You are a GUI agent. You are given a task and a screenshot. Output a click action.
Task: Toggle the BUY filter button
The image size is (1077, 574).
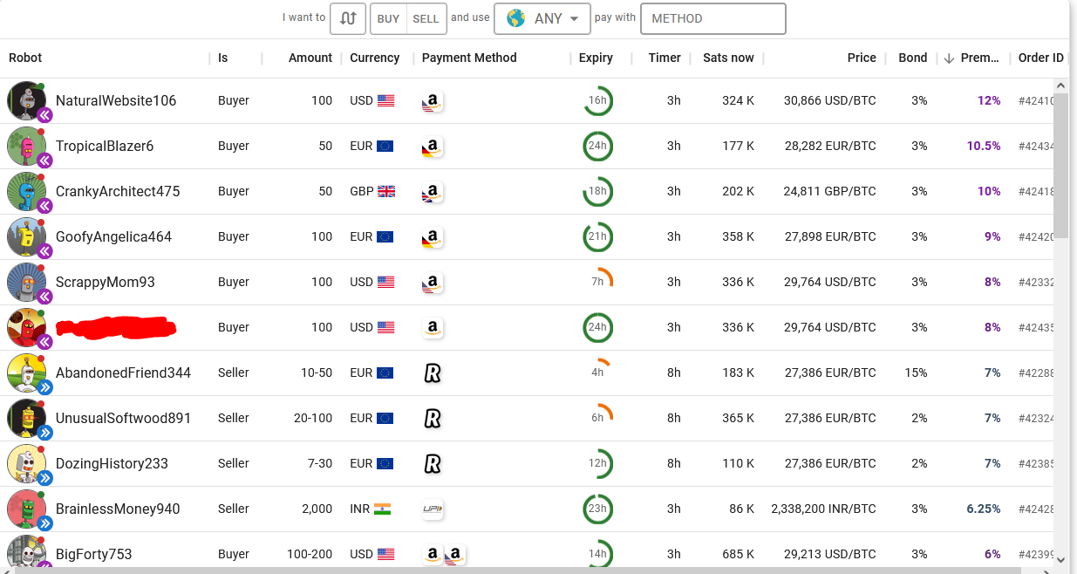(x=388, y=18)
